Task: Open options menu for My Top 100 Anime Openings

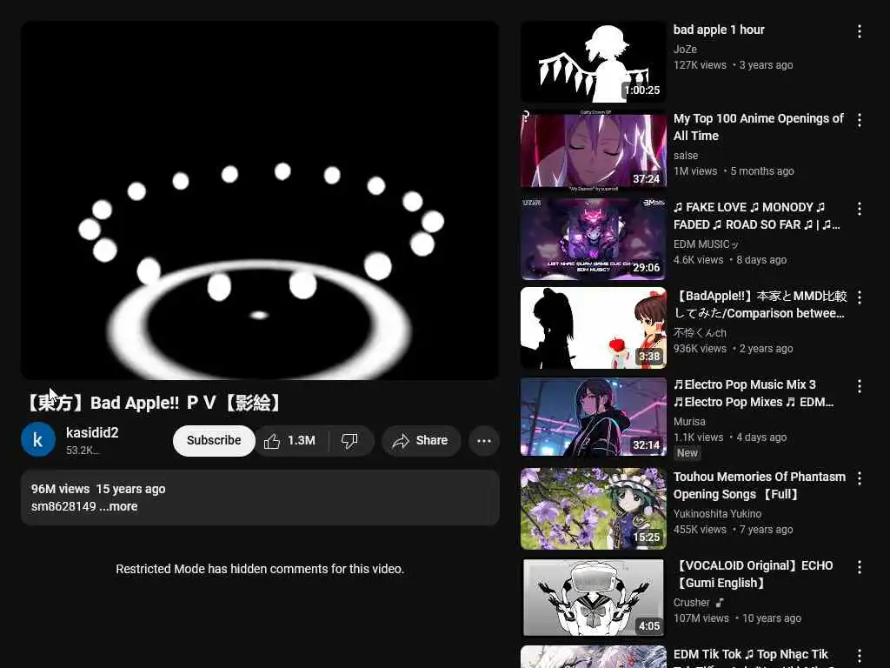Action: pos(860,120)
